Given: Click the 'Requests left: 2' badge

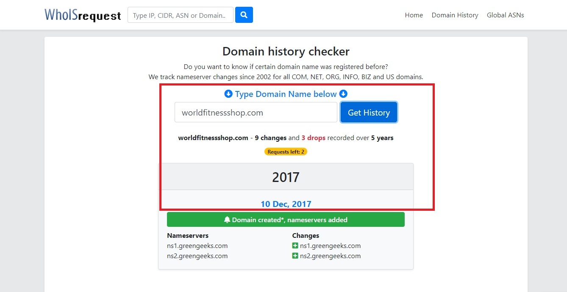Looking at the screenshot, I should coord(286,152).
